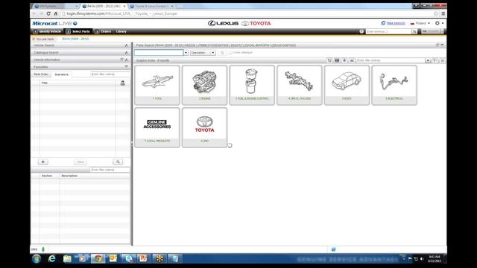Collapse the Catalogue Search panel

pyautogui.click(x=127, y=53)
